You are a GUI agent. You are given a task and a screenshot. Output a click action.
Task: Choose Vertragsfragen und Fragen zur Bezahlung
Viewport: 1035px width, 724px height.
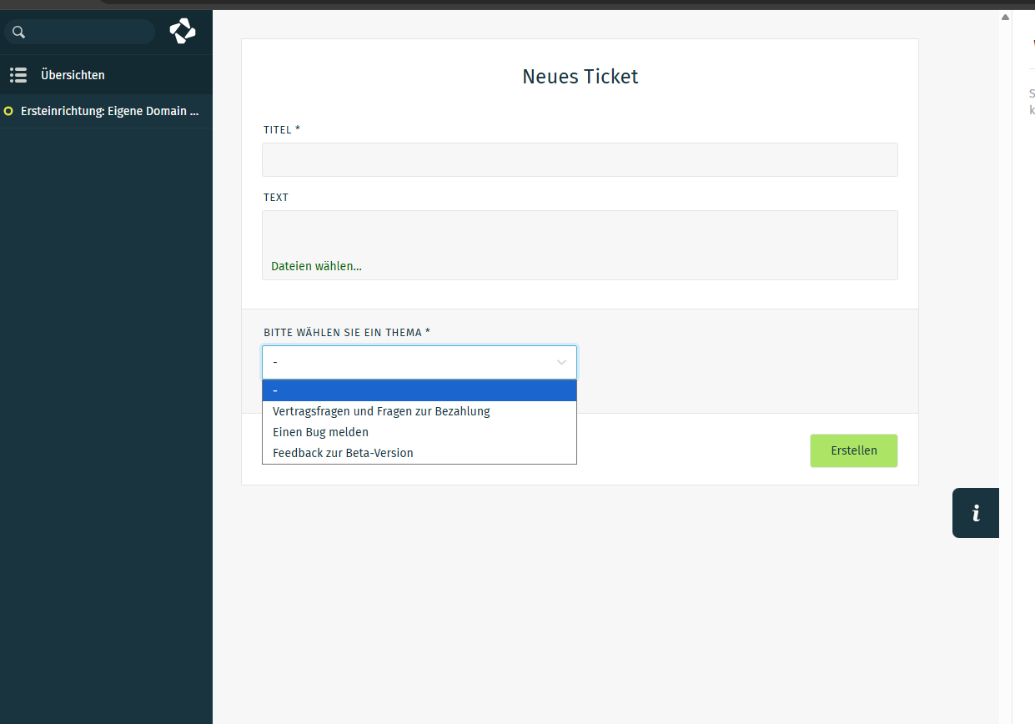381,411
